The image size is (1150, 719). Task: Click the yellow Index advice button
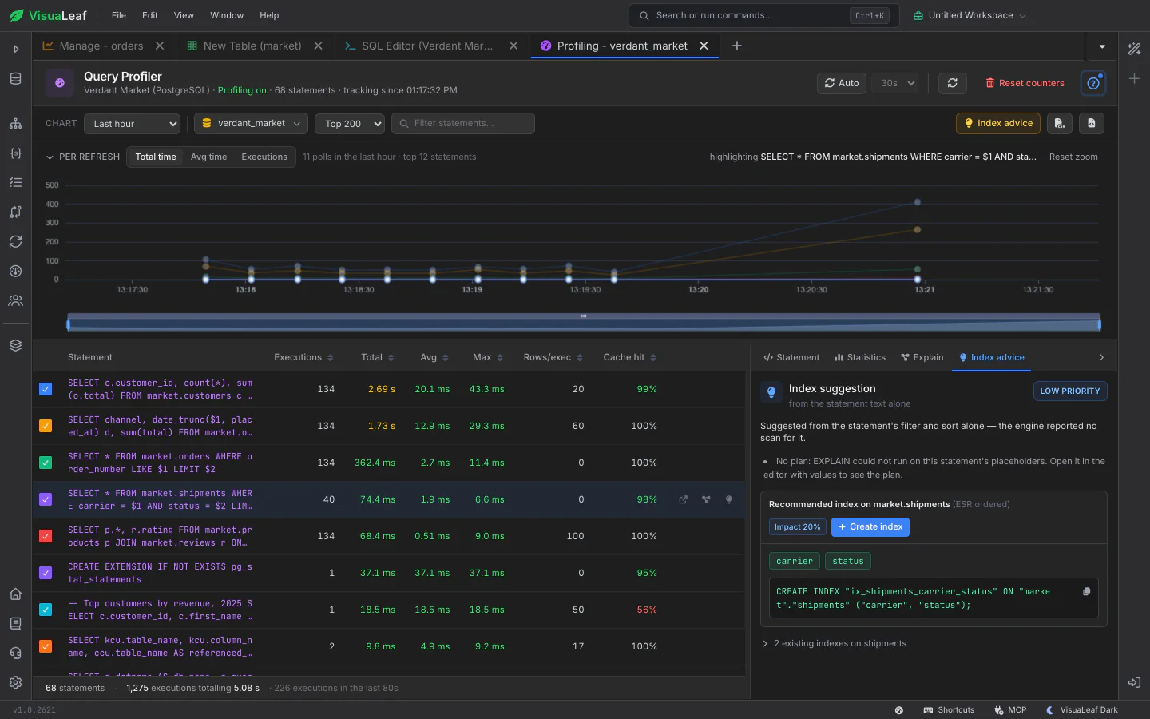[998, 123]
